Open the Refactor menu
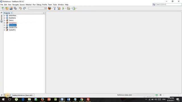 click(x=28, y=5)
